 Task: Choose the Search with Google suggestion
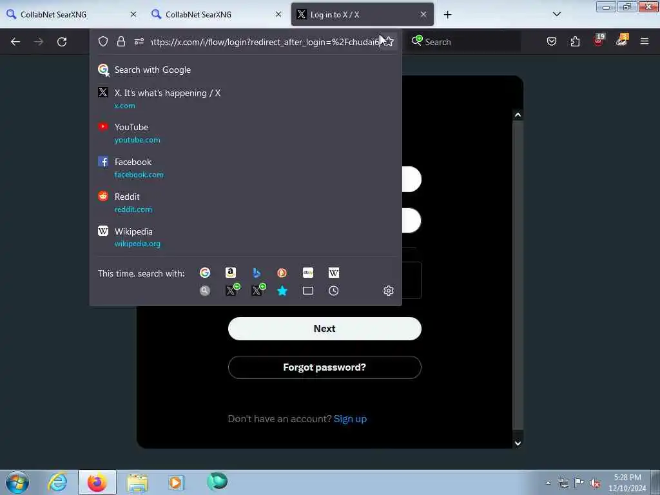coord(246,70)
